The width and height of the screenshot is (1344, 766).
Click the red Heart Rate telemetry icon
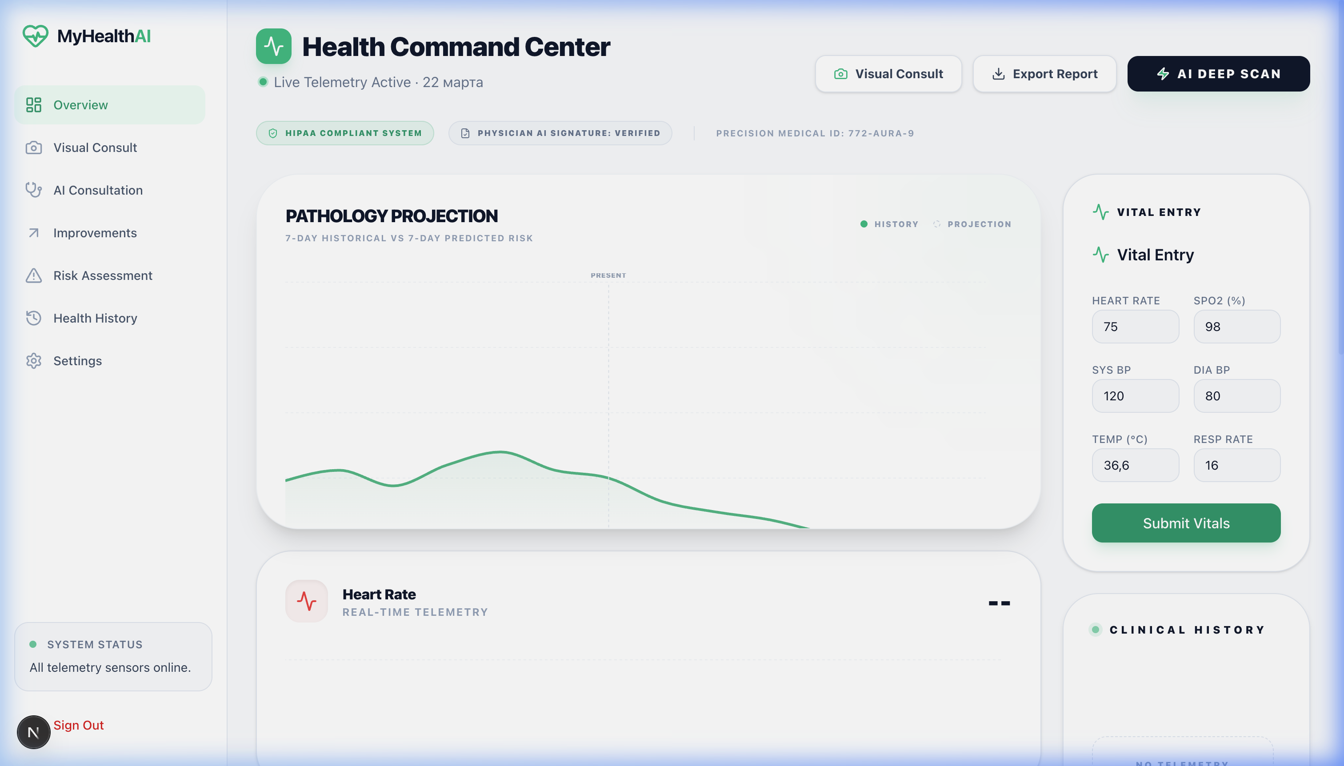point(306,601)
